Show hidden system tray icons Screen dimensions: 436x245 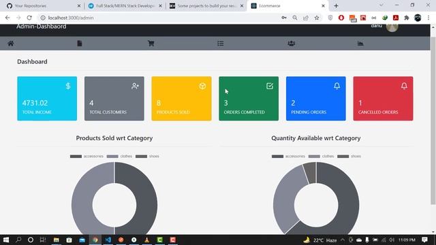coord(343,240)
